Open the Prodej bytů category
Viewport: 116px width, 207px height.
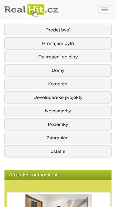(x=58, y=30)
